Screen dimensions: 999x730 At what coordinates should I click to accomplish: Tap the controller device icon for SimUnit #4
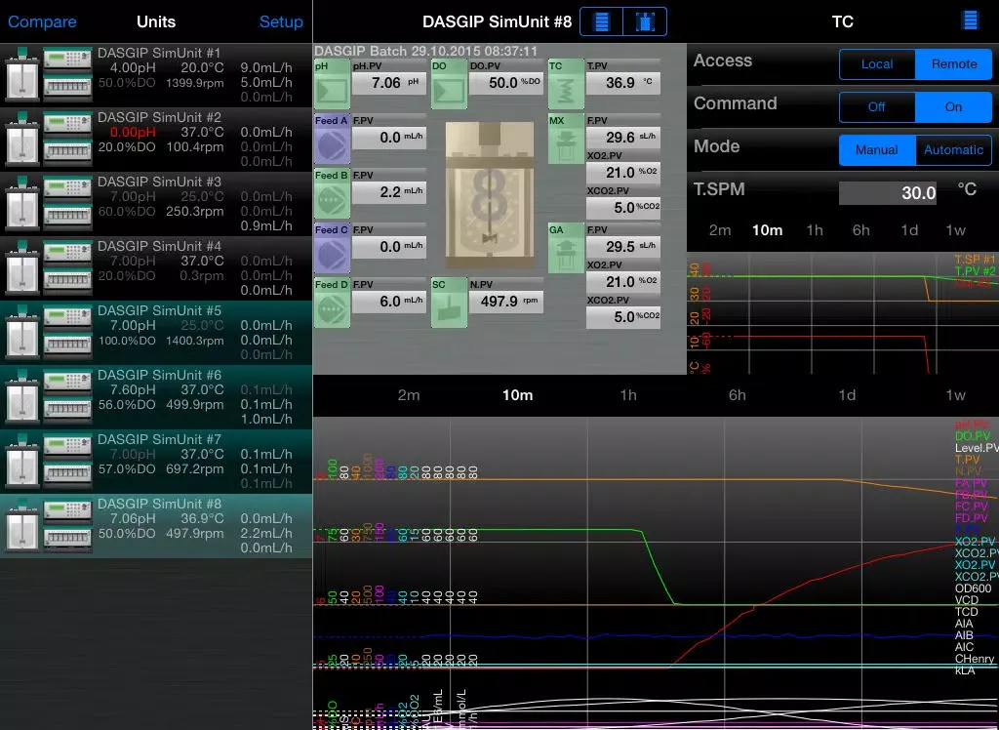67,267
